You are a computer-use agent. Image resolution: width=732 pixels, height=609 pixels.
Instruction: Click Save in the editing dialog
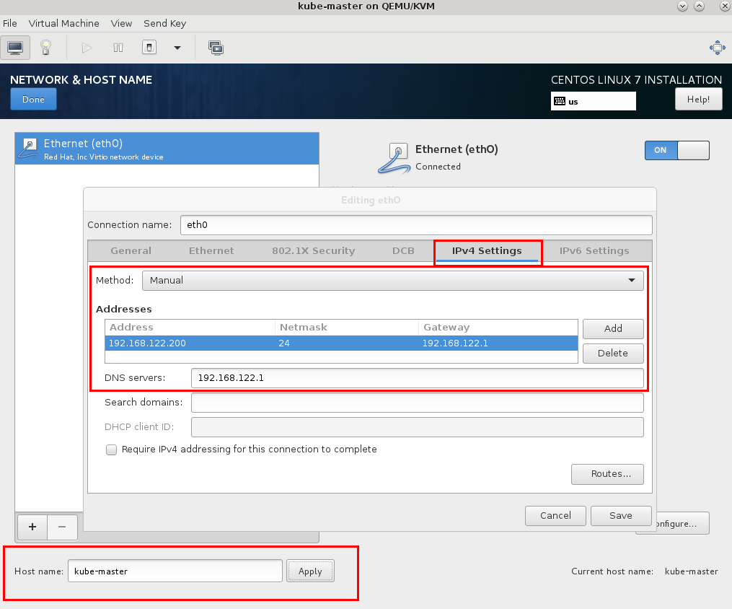[x=620, y=515]
